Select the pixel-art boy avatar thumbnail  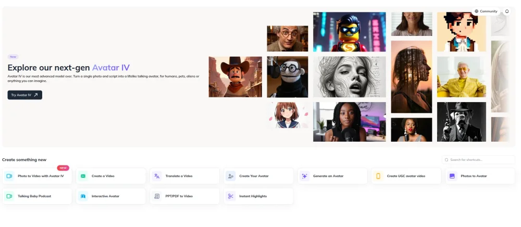point(462,32)
